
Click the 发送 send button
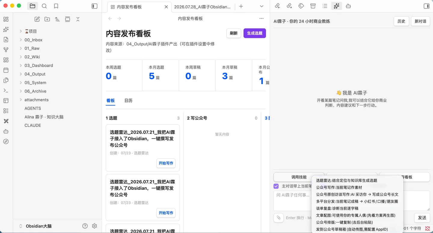[x=422, y=218]
